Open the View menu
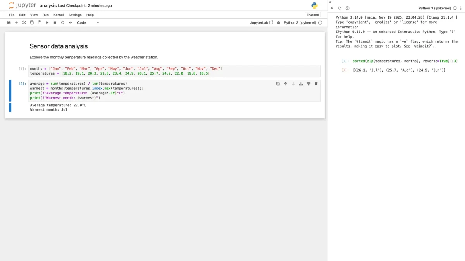The image size is (465, 261). click(34, 15)
